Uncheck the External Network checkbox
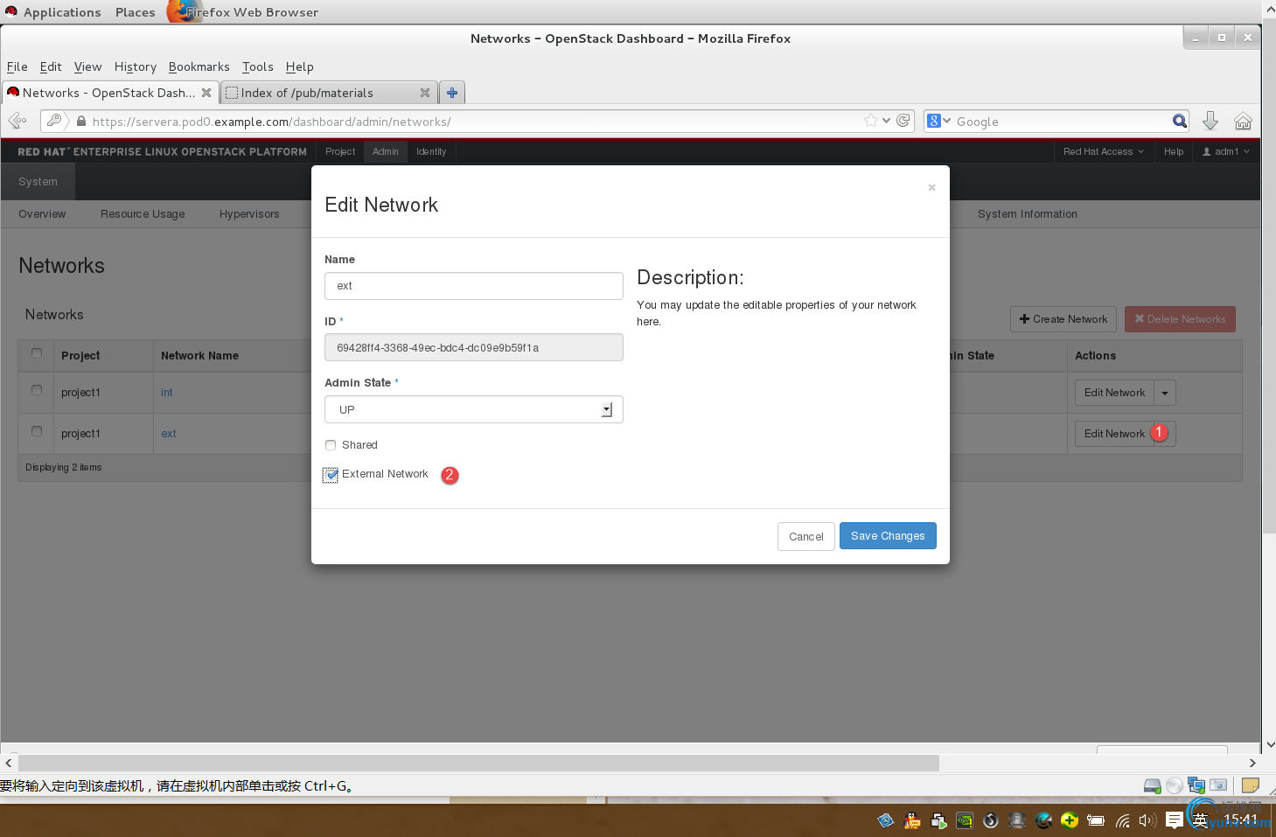Image resolution: width=1276 pixels, height=837 pixels. pos(331,475)
